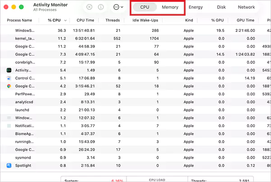
Task: Sort by Process Name column
Action: point(19,20)
